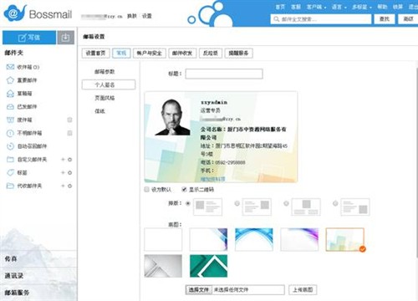Open the clock icon 不明邮件箱 folder
Screen dimensions: 418x301
pyautogui.click(x=10, y=133)
